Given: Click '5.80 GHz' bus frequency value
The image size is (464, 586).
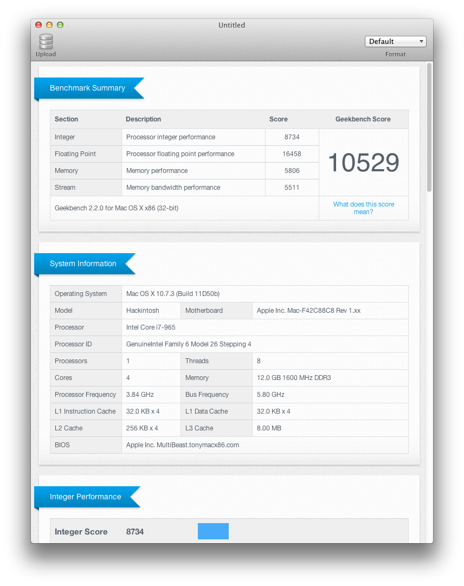Looking at the screenshot, I should [270, 395].
